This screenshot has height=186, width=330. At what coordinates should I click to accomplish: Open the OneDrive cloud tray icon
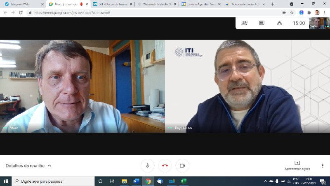pyautogui.click(x=271, y=181)
